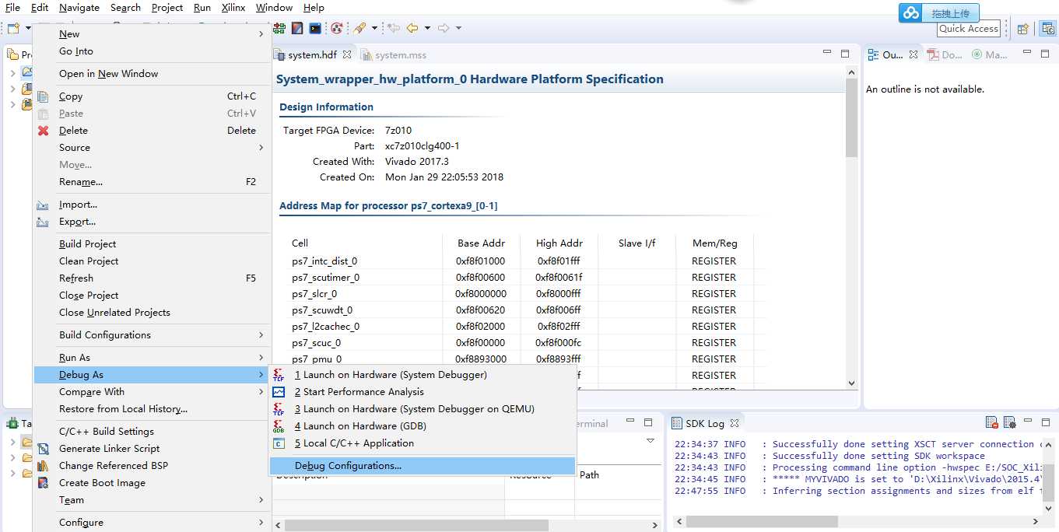Click Delete with red X icon

pos(152,131)
